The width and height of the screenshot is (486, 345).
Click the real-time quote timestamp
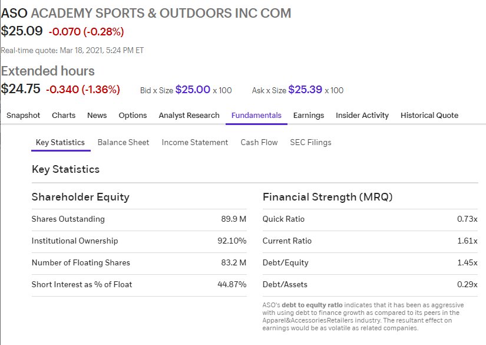[72, 50]
